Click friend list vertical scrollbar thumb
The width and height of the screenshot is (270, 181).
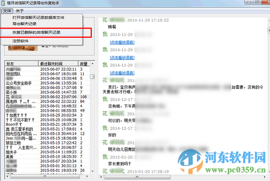click(x=92, y=76)
